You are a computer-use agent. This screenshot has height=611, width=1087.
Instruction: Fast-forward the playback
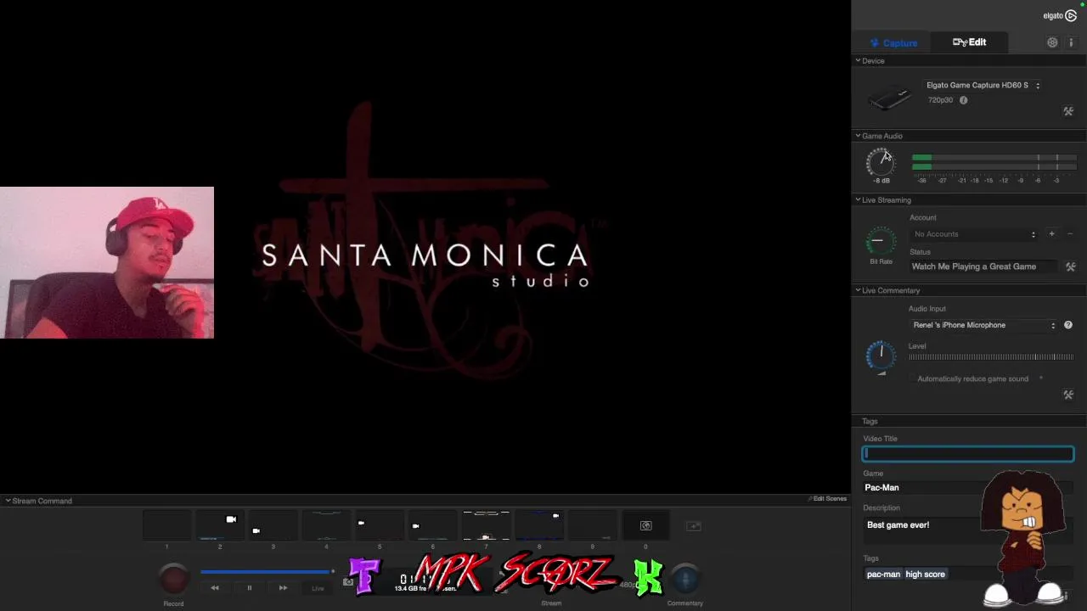[283, 587]
